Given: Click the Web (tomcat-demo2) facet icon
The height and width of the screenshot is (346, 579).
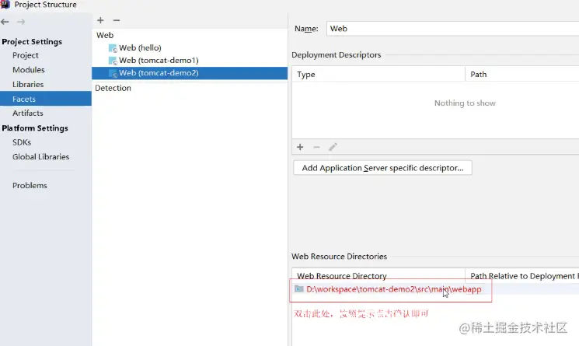Looking at the screenshot, I should point(113,73).
